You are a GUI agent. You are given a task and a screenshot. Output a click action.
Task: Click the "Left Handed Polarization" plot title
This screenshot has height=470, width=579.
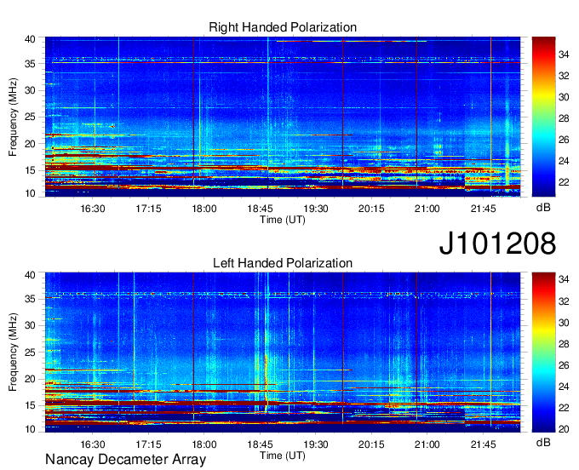coord(283,263)
